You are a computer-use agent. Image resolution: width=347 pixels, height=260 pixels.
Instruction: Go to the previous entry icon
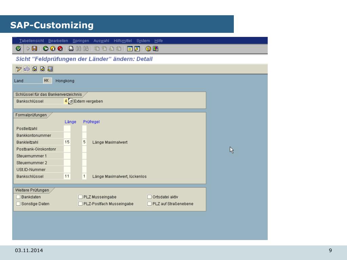[35, 69]
